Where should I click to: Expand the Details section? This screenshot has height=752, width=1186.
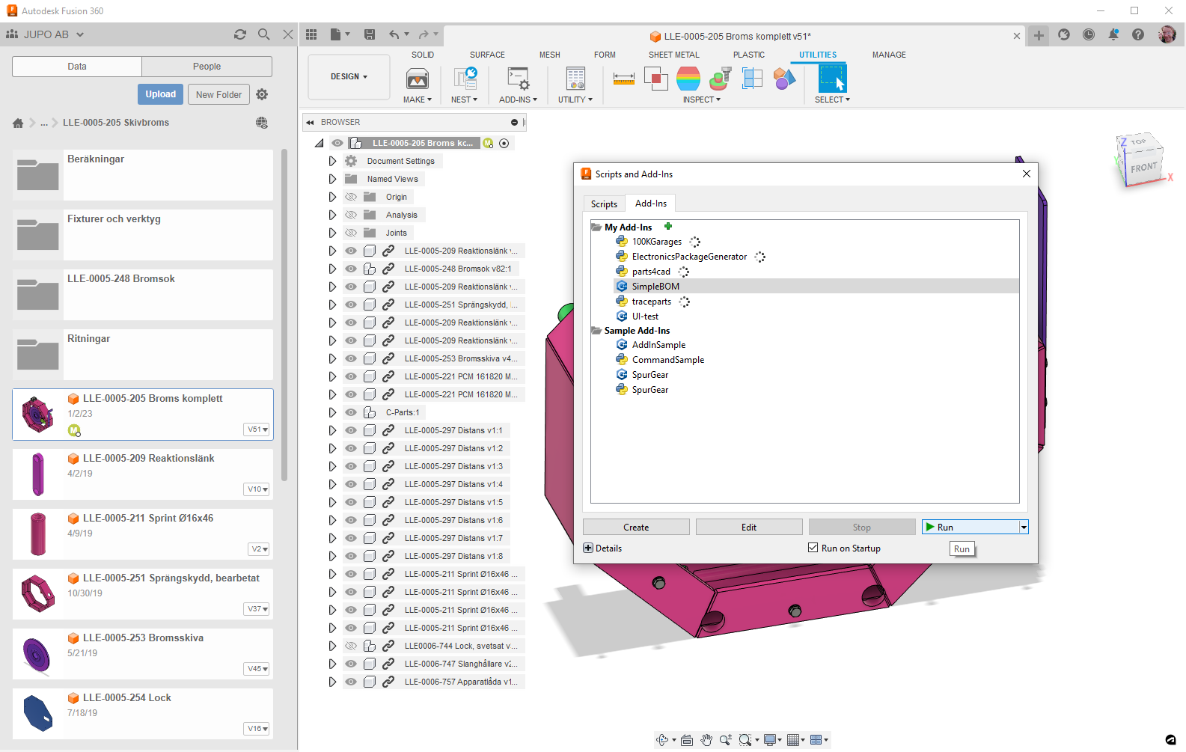coord(588,548)
